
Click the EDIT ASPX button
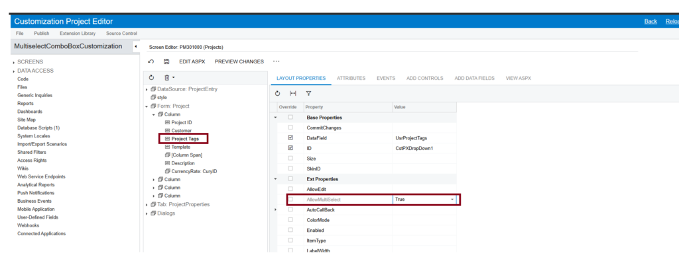point(192,61)
